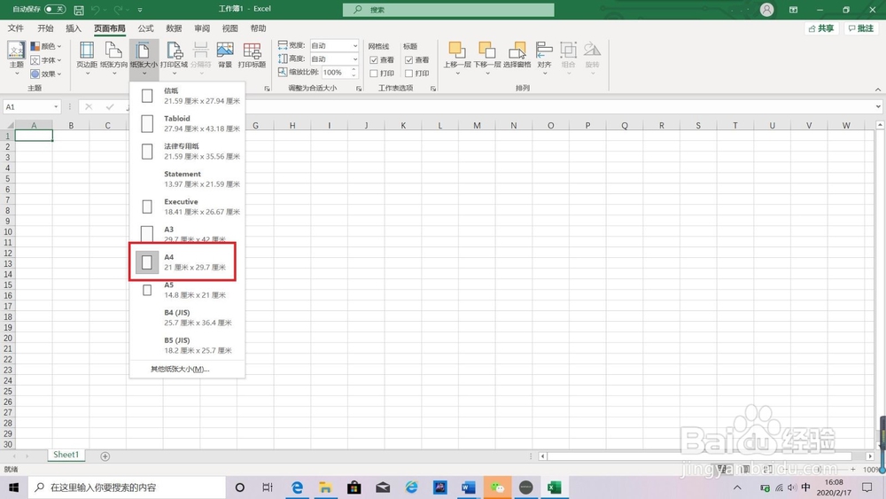Image resolution: width=886 pixels, height=499 pixels.
Task: Click Bring Forward (上移一层) icon
Action: [x=456, y=50]
